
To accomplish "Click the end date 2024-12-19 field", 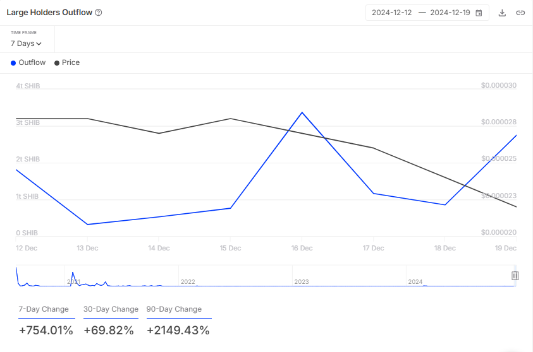I will tap(450, 13).
